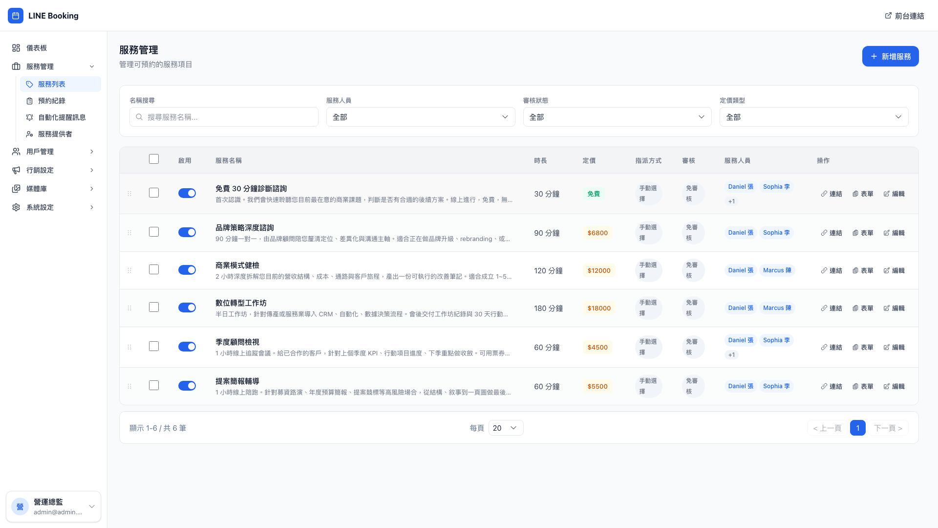Toggle off 季度顧問檢視 service
938x528 pixels.
187,347
